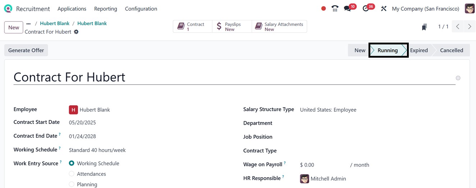Viewport: 476px width, 188px height.
Task: Open the activities clock icon
Action: tap(366, 9)
